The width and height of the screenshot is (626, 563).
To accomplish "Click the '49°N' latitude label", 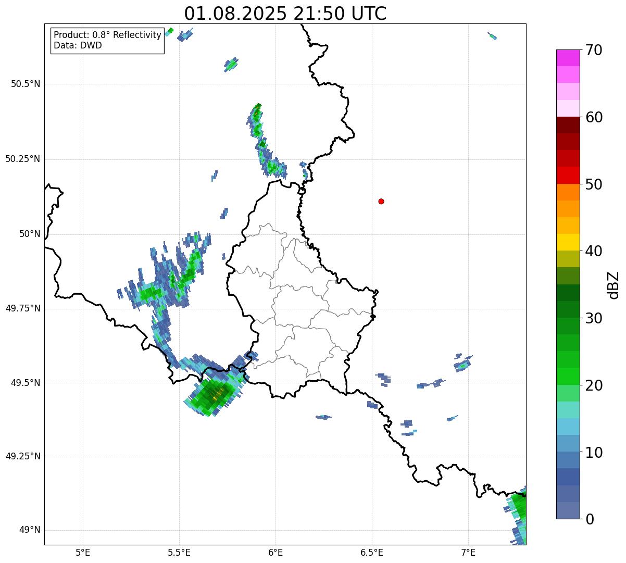I will [30, 530].
